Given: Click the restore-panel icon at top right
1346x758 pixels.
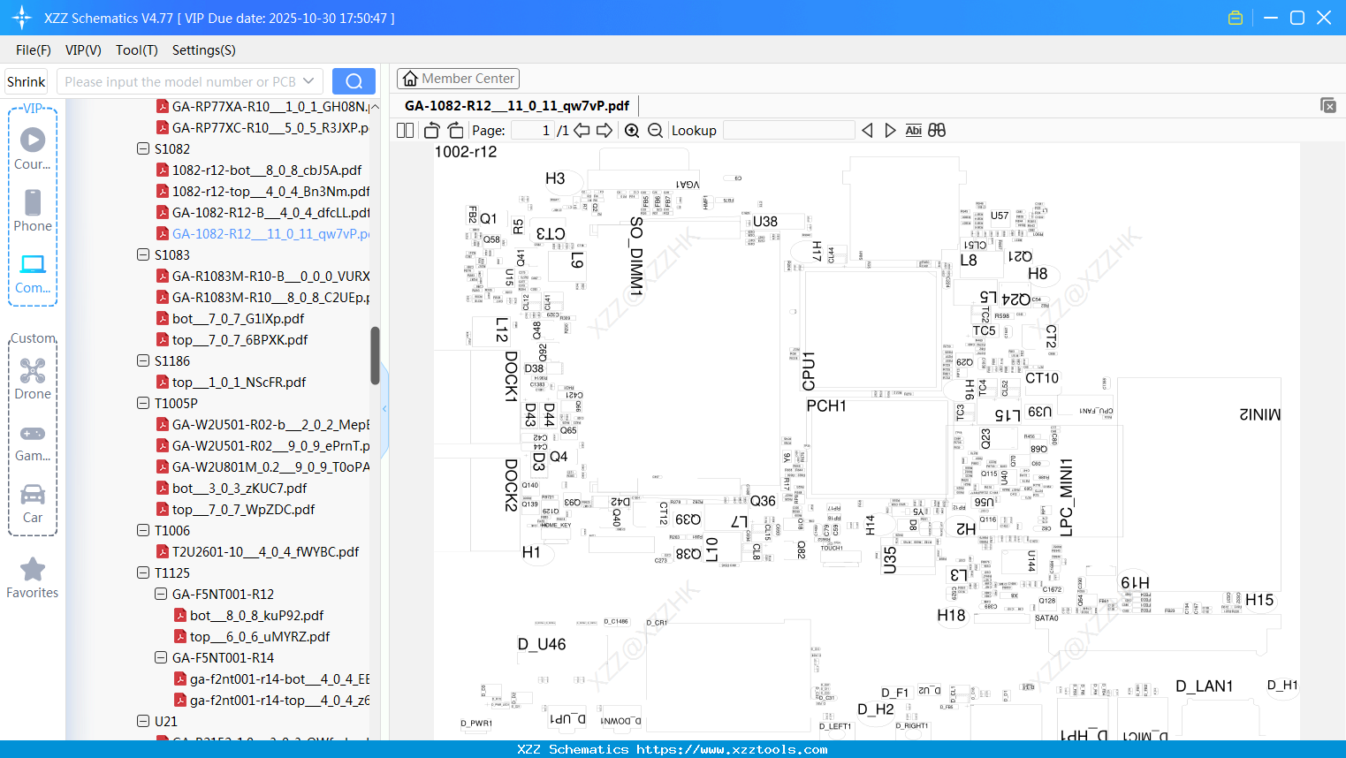Looking at the screenshot, I should (x=1328, y=105).
